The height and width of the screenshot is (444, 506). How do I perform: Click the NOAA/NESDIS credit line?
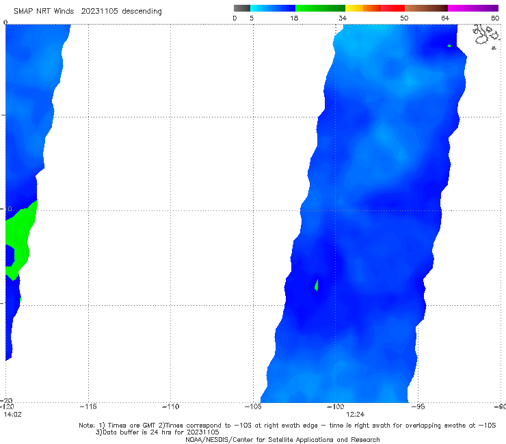[282, 440]
